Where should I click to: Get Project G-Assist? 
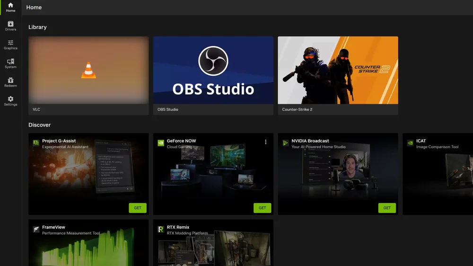(138, 208)
